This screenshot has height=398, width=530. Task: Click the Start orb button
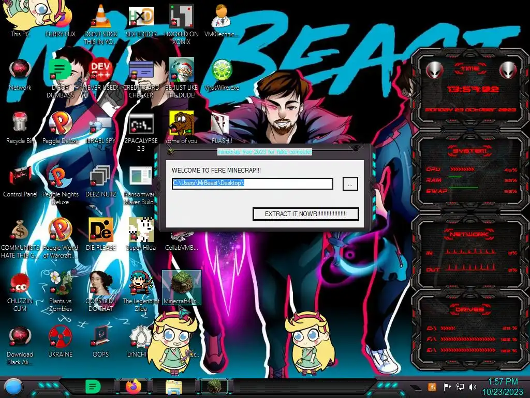[13, 387]
